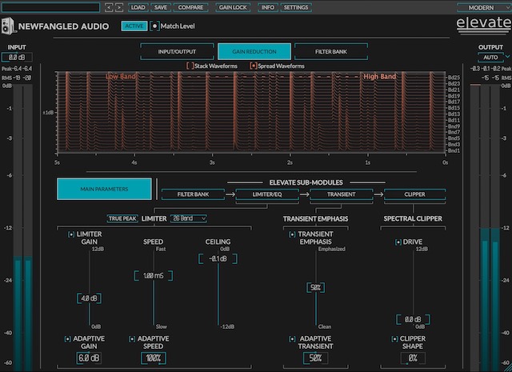Toggle the Drive link indicator
Viewport: 512px width, 372px height.
click(398, 242)
